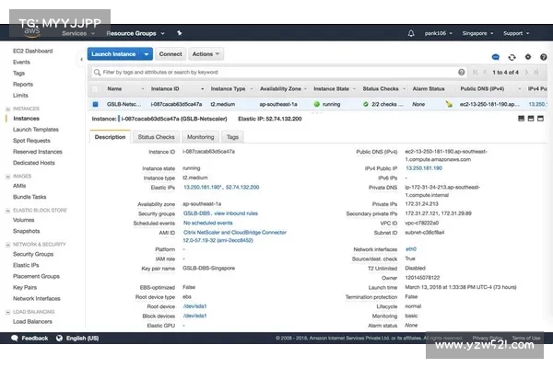Go to next page of results

pyautogui.click(x=526, y=72)
